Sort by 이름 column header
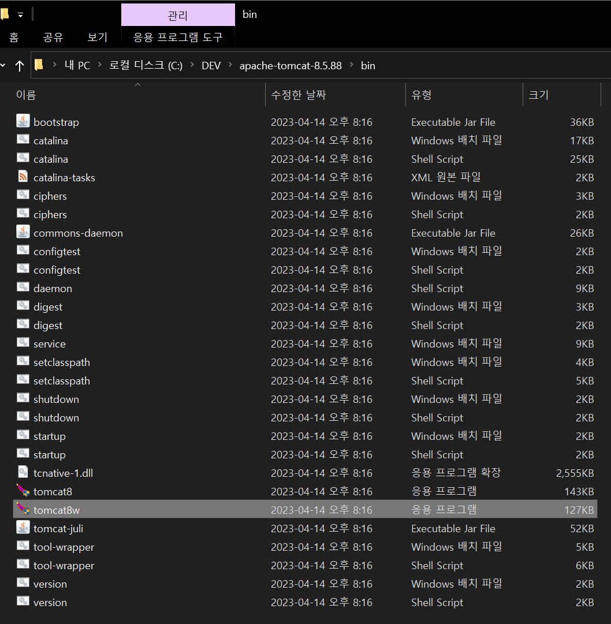Screen dimensions: 611x624 click(138, 95)
